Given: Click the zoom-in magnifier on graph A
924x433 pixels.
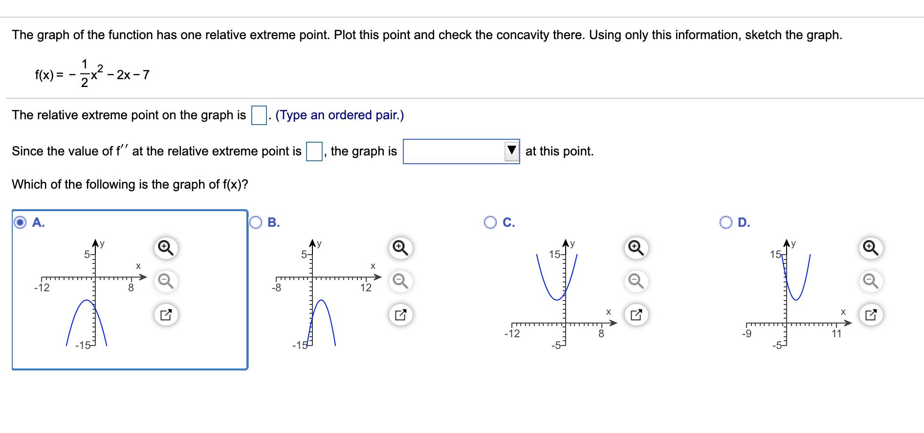Looking at the screenshot, I should pos(166,248).
